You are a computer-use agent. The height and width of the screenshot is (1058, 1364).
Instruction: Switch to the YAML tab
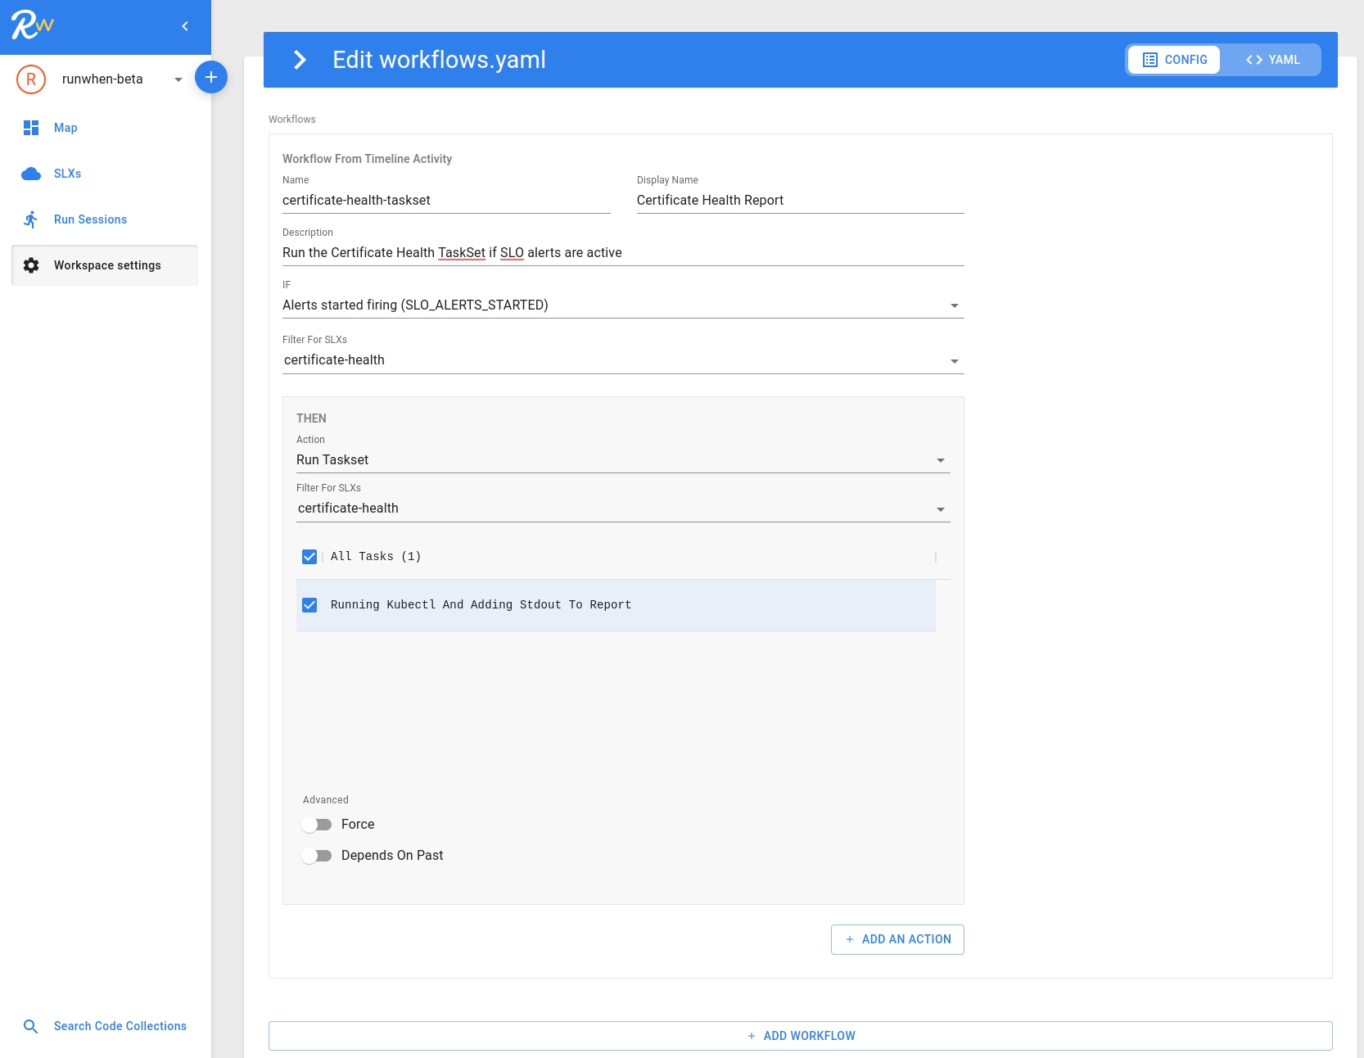(x=1272, y=60)
